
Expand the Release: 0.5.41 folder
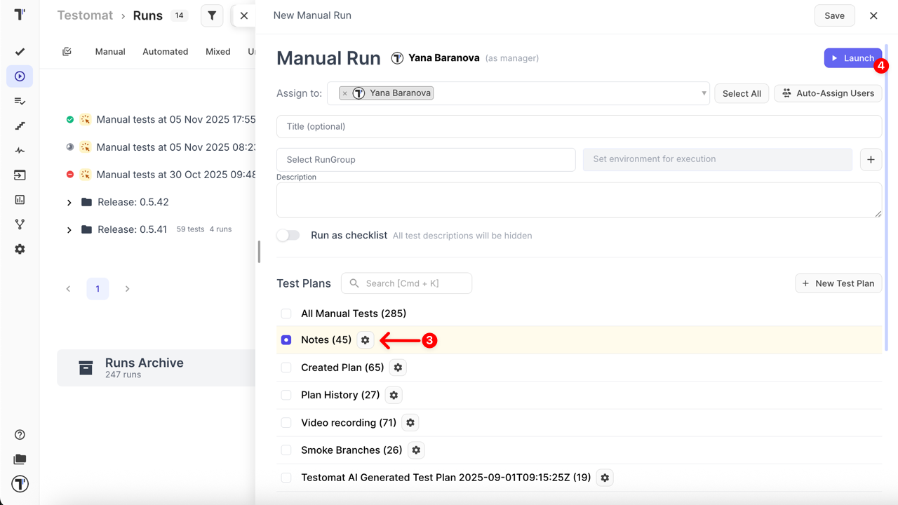69,230
